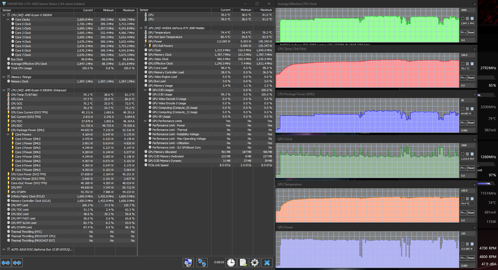
Task: Select the Total CPU Usage sensor row
Action: (69, 68)
